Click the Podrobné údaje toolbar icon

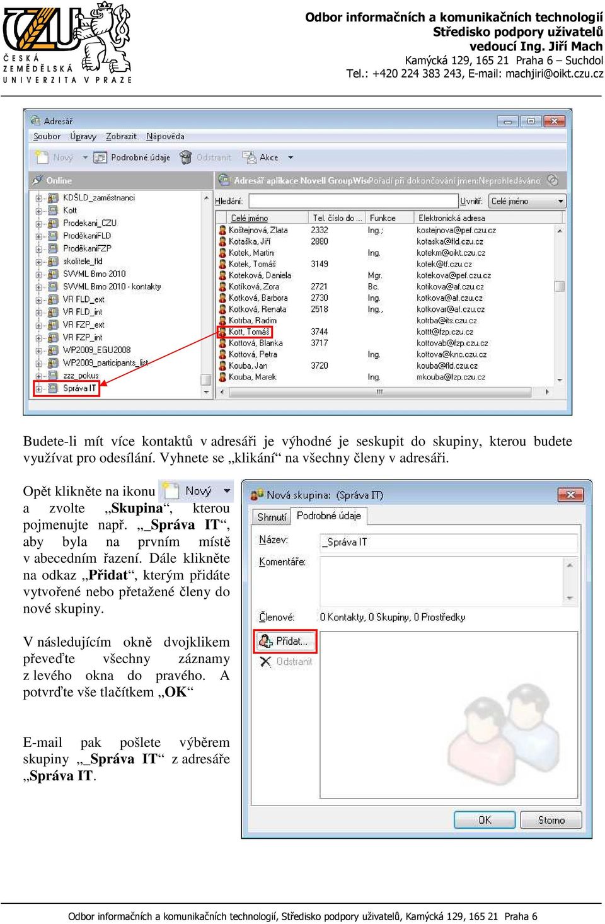tap(100, 158)
